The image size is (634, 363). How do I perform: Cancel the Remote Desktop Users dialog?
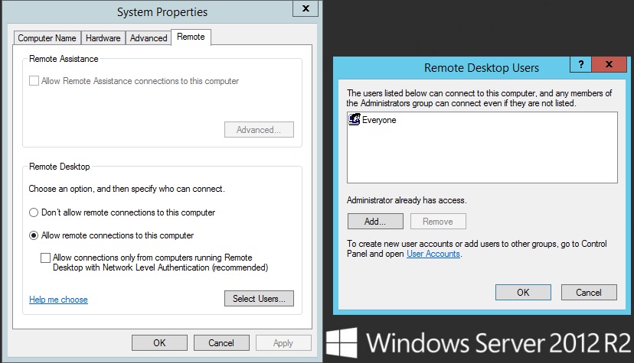[589, 293]
